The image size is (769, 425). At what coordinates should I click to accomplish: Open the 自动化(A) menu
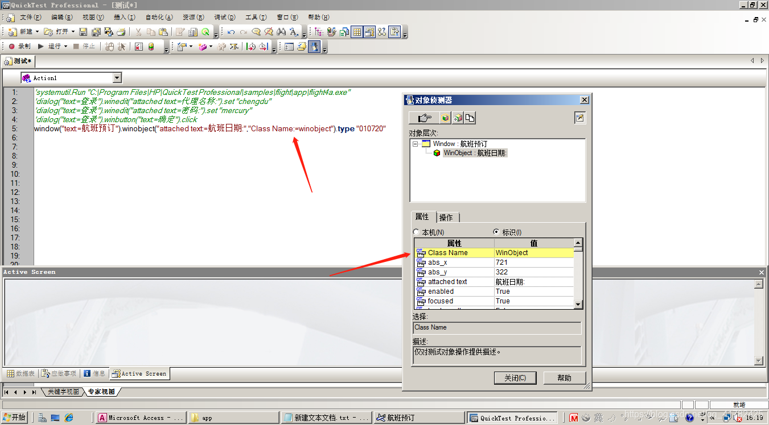159,18
